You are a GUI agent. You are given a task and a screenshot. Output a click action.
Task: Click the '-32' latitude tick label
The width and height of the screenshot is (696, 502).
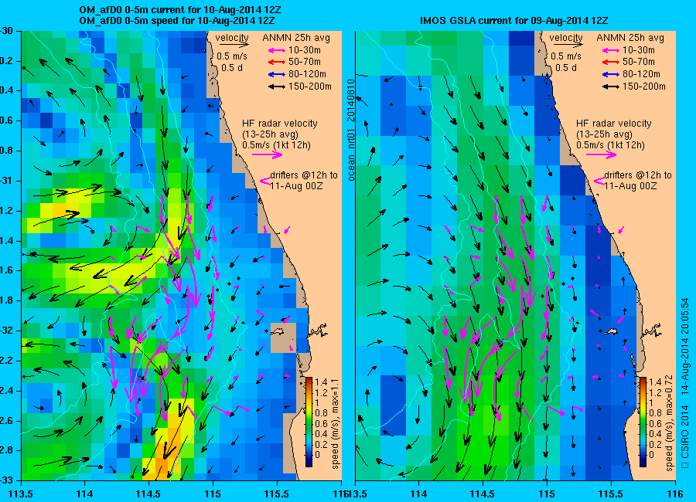[5, 331]
